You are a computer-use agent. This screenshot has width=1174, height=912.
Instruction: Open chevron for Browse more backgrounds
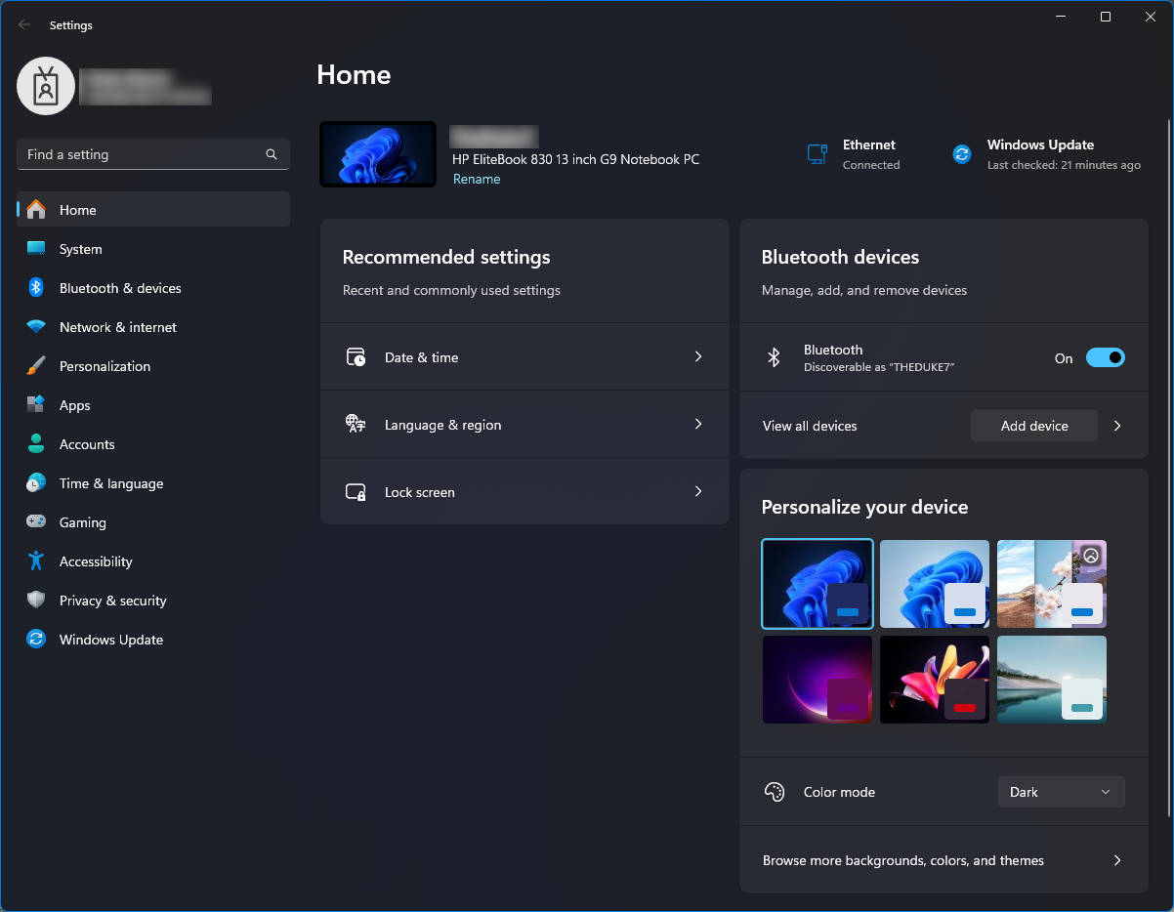point(1117,860)
